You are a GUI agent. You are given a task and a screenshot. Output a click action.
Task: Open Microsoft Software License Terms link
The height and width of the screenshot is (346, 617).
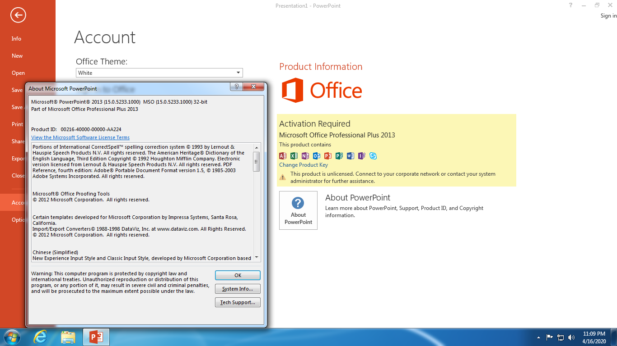coord(80,137)
